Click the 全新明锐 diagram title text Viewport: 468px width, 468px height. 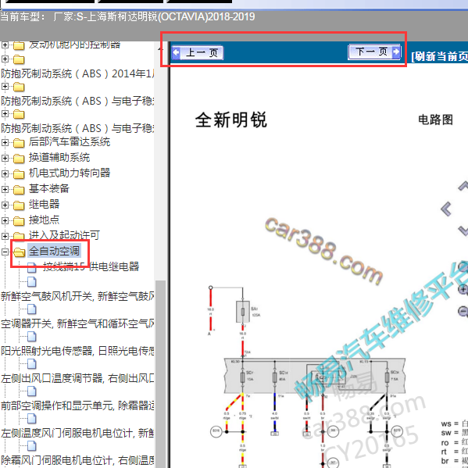pyautogui.click(x=230, y=120)
